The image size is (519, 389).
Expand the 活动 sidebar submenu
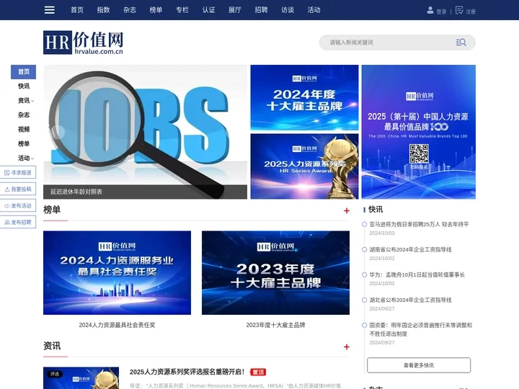[x=32, y=158]
